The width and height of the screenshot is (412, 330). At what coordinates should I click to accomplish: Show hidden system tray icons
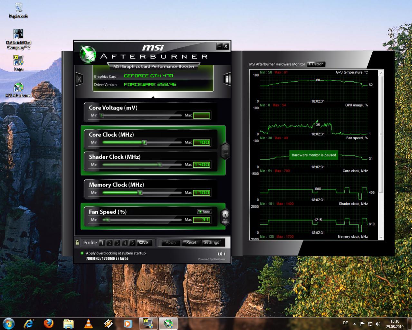pyautogui.click(x=355, y=324)
